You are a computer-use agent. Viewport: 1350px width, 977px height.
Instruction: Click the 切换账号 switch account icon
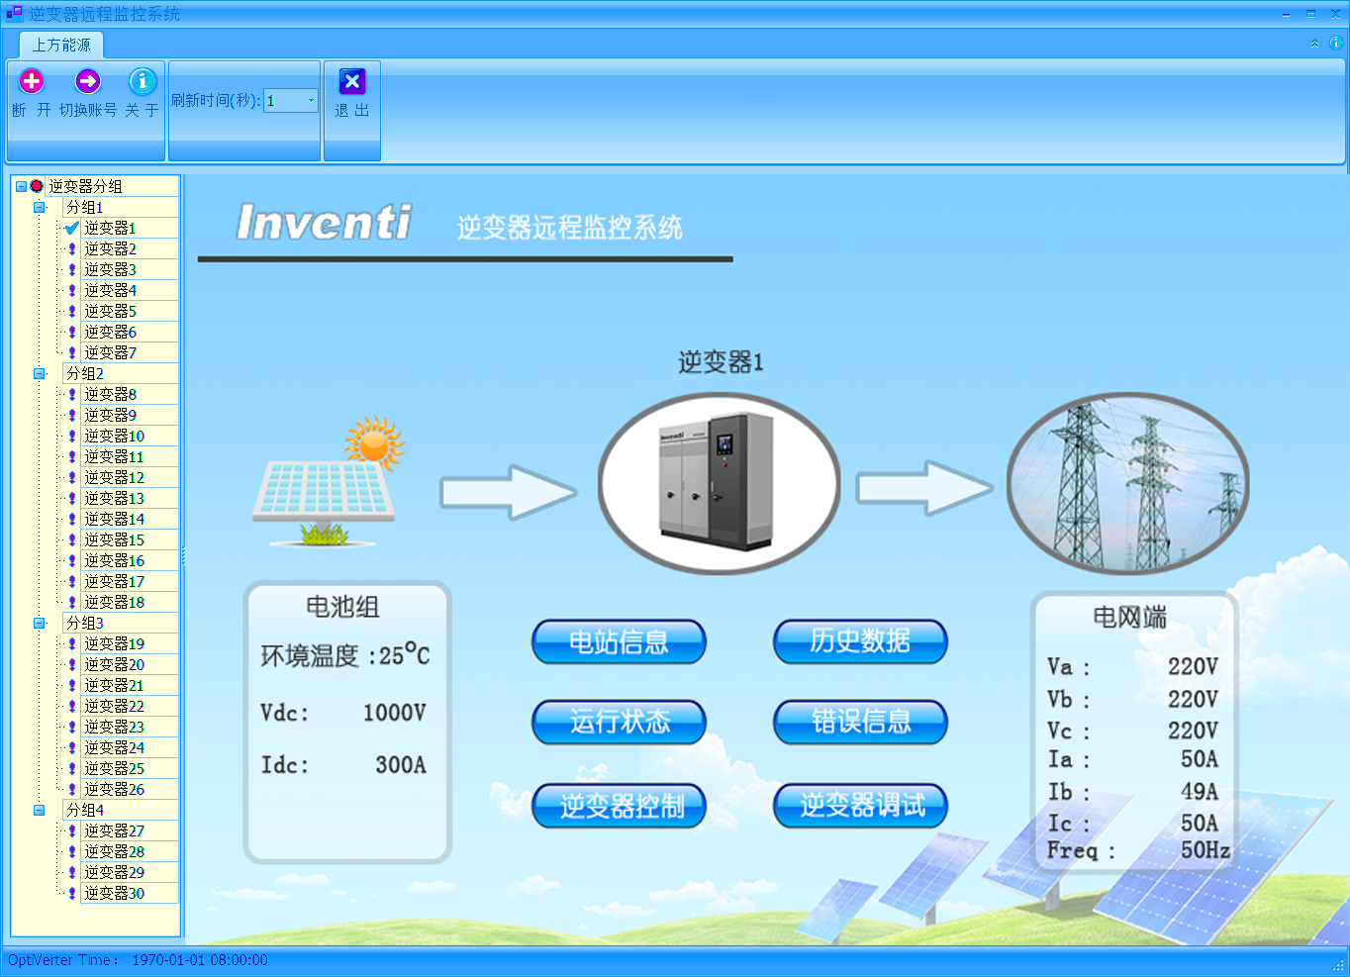click(88, 81)
